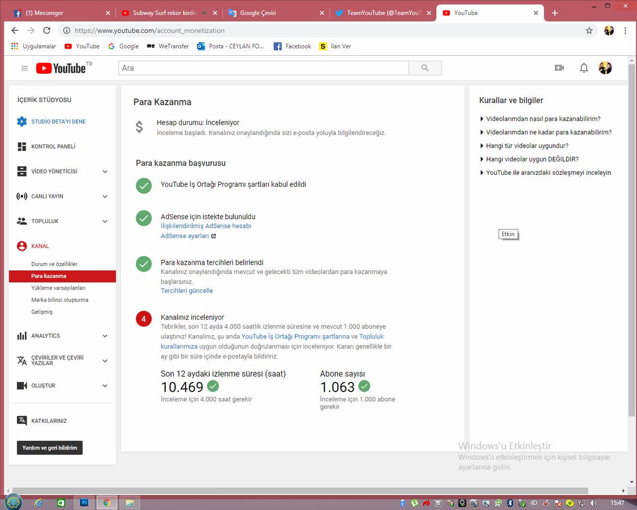The image size is (637, 510).
Task: Expand the Topluluk section chevron
Action: click(x=105, y=221)
